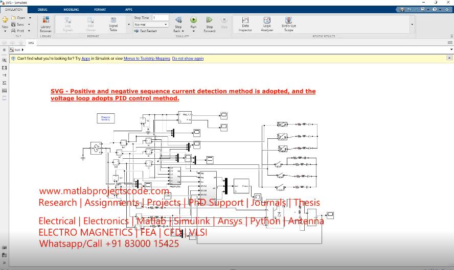Screen dimensions: 454x270
Task: Open the address bar dropdown at far right
Action: (x=451, y=50)
